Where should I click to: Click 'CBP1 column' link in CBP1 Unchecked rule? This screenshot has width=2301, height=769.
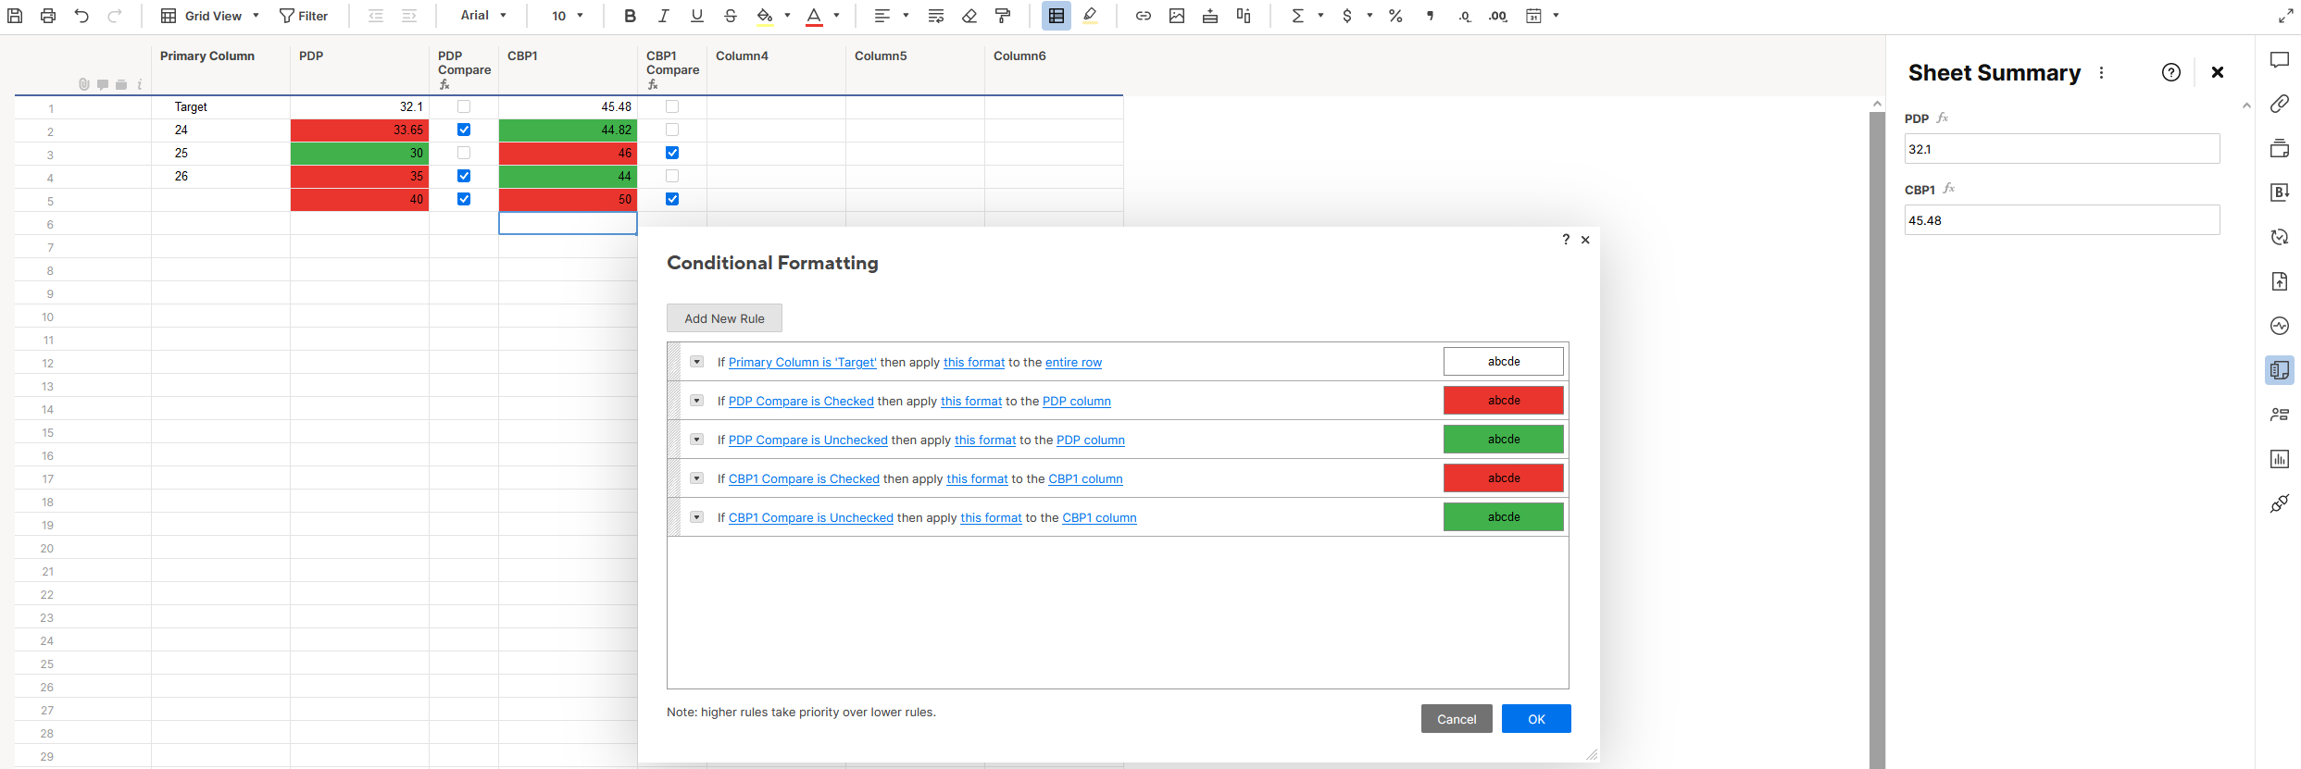click(x=1099, y=517)
